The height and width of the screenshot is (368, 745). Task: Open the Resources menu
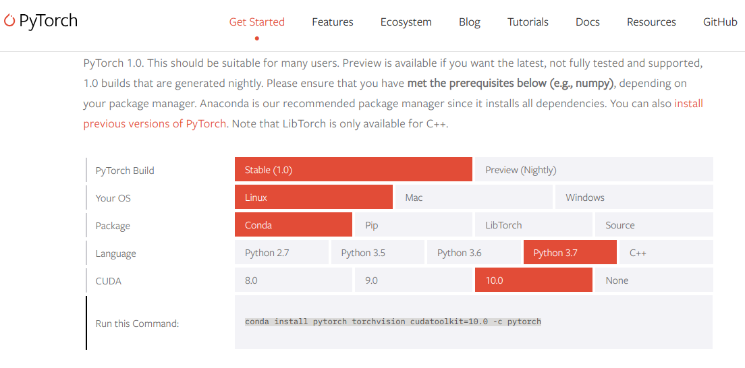[x=651, y=22]
